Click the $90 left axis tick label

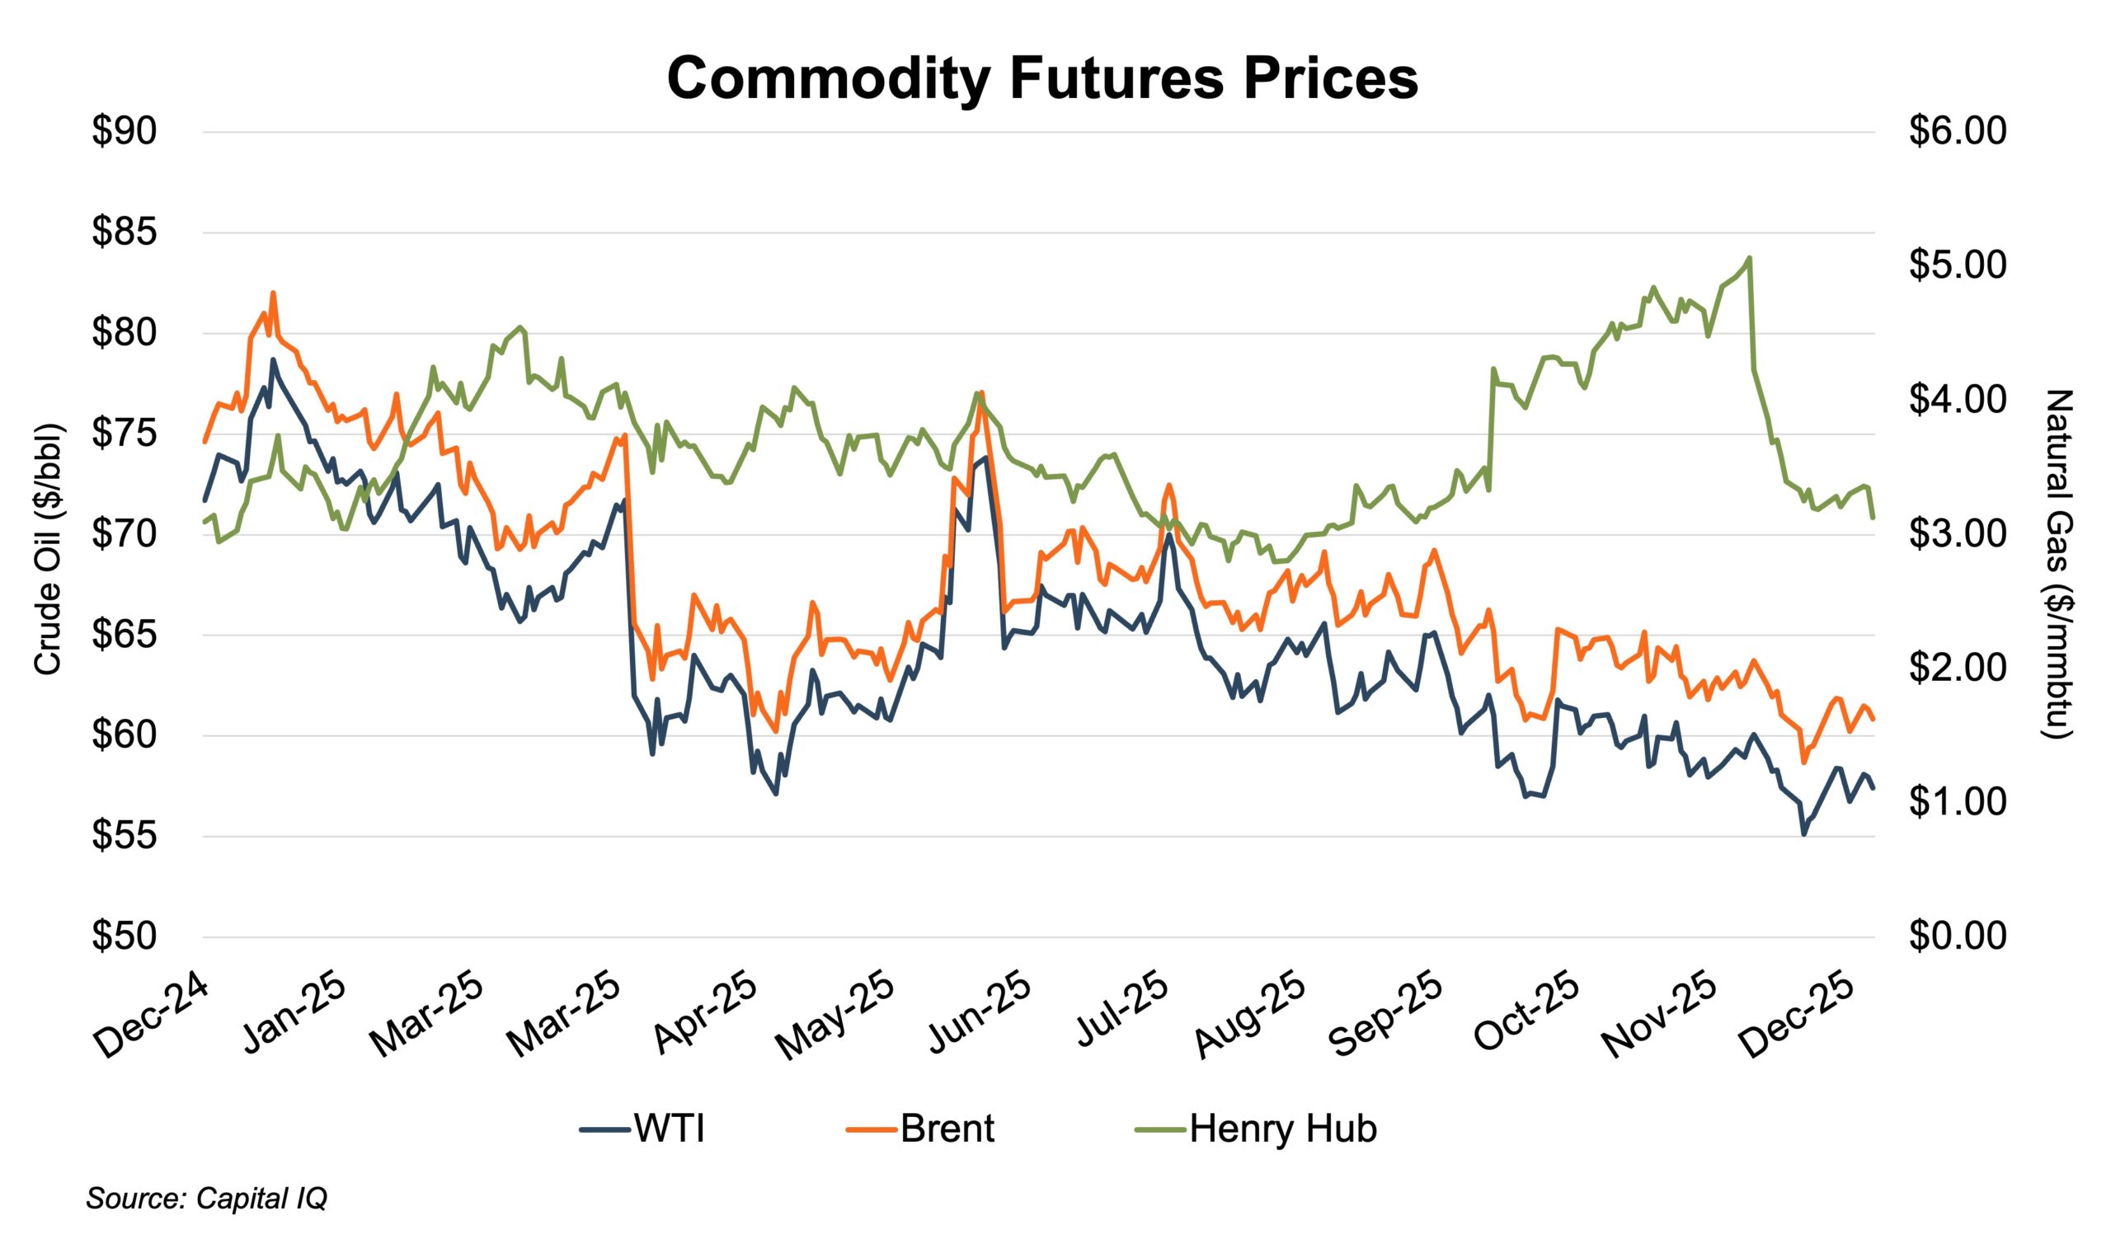pyautogui.click(x=124, y=133)
